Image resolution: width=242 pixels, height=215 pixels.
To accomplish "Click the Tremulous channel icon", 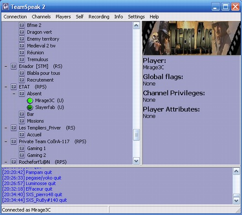I will (22, 60).
